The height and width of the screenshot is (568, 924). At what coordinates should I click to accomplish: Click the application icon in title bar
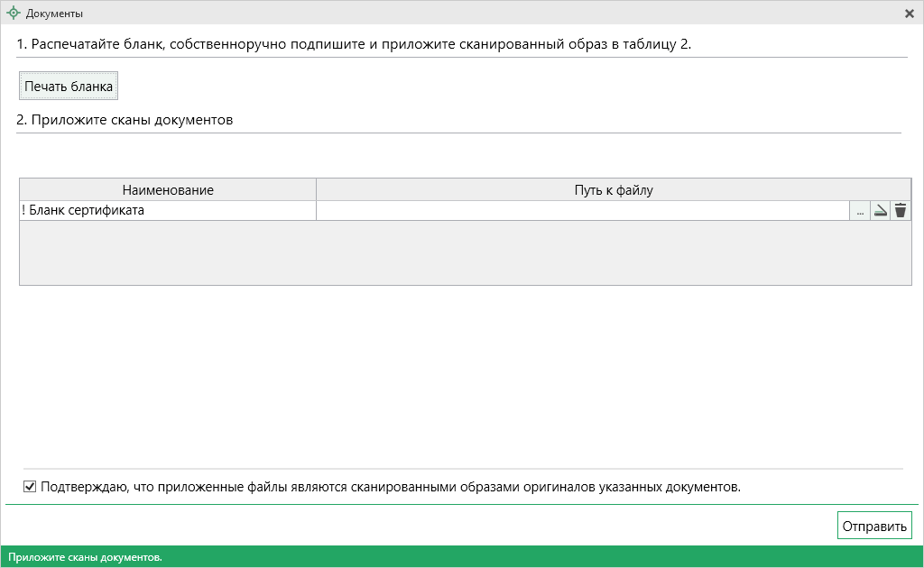[13, 14]
